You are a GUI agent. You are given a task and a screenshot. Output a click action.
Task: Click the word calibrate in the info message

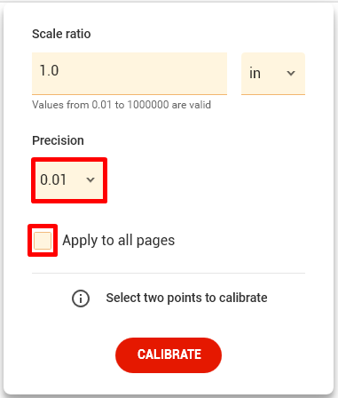[x=243, y=298]
